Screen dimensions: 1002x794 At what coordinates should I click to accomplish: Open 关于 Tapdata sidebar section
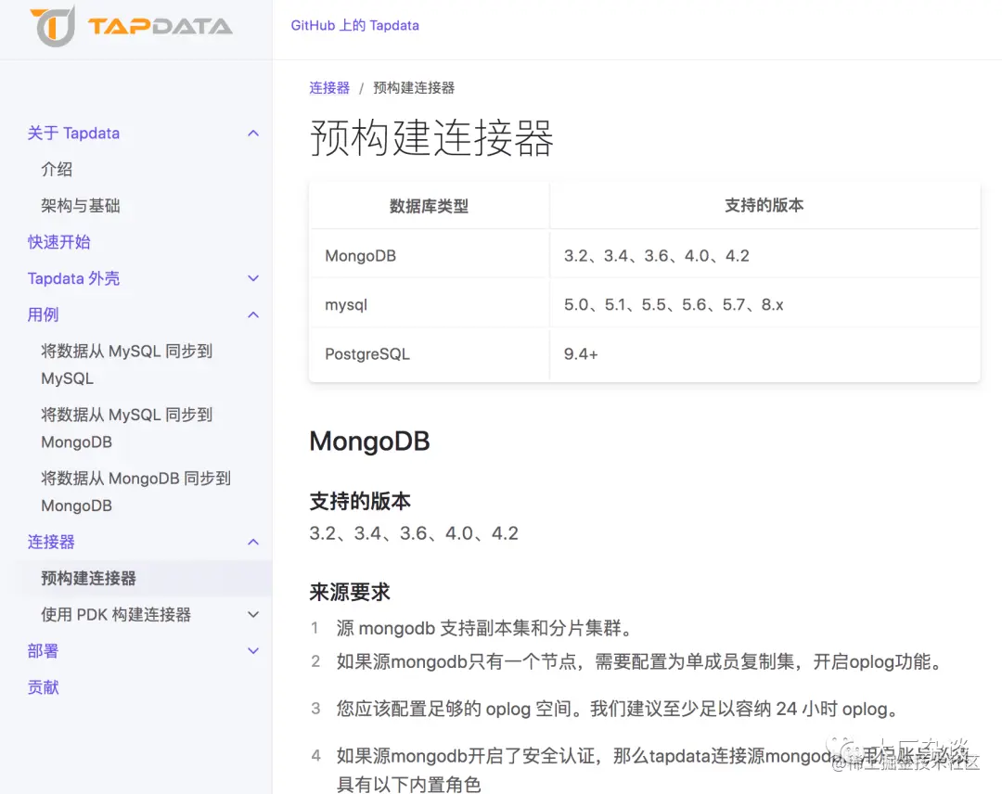73,134
